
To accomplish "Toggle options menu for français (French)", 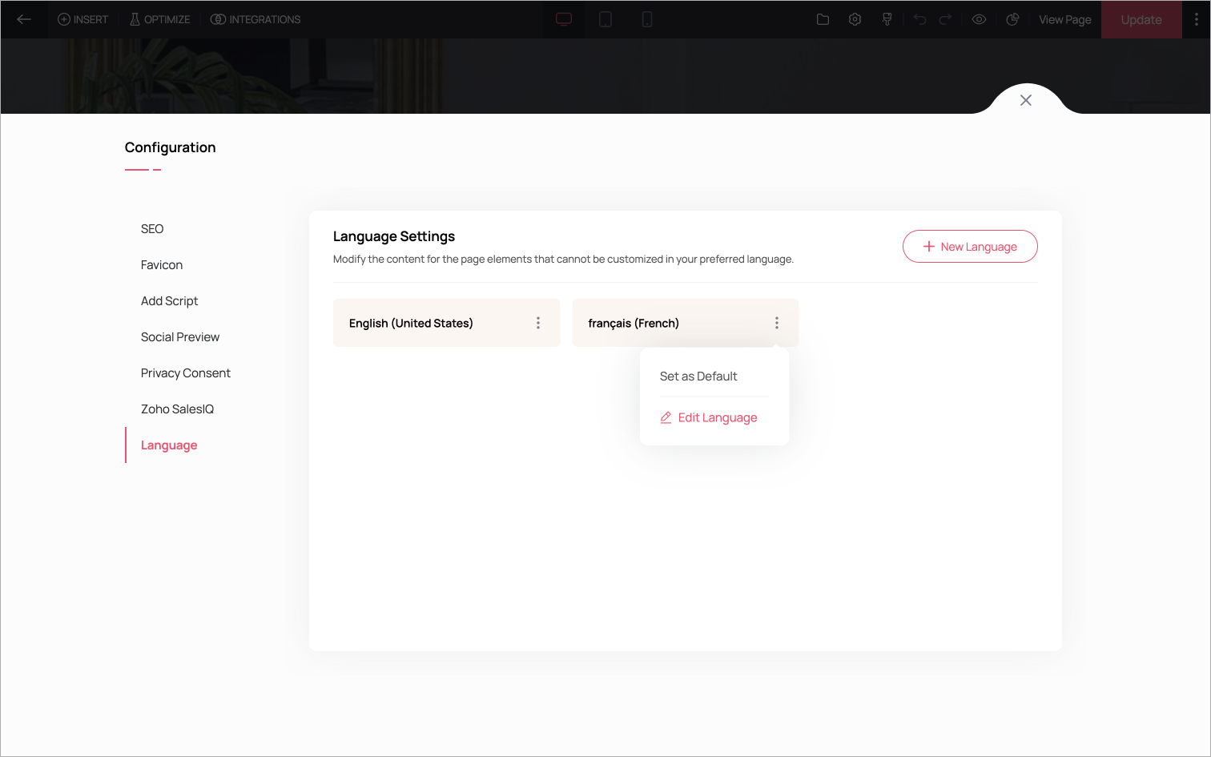I will [777, 323].
